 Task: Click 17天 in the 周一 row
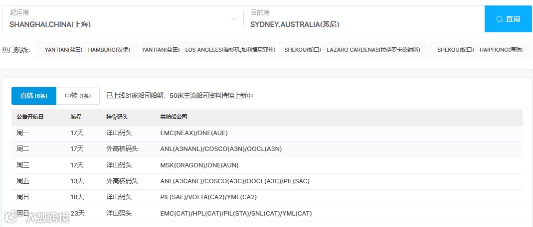pyautogui.click(x=77, y=133)
